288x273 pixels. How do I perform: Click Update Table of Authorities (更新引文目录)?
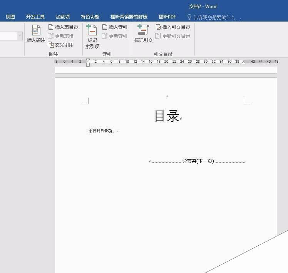click(173, 36)
